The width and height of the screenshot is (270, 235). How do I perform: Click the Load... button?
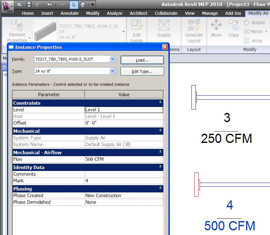click(x=142, y=60)
